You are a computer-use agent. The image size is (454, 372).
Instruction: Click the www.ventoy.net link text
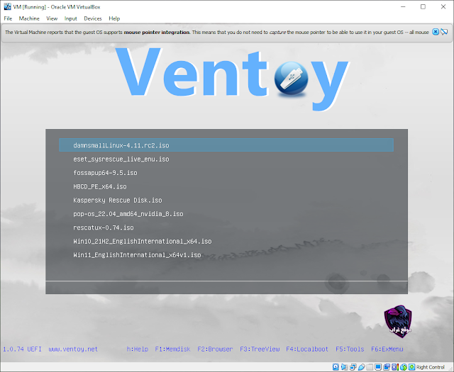(x=73, y=349)
